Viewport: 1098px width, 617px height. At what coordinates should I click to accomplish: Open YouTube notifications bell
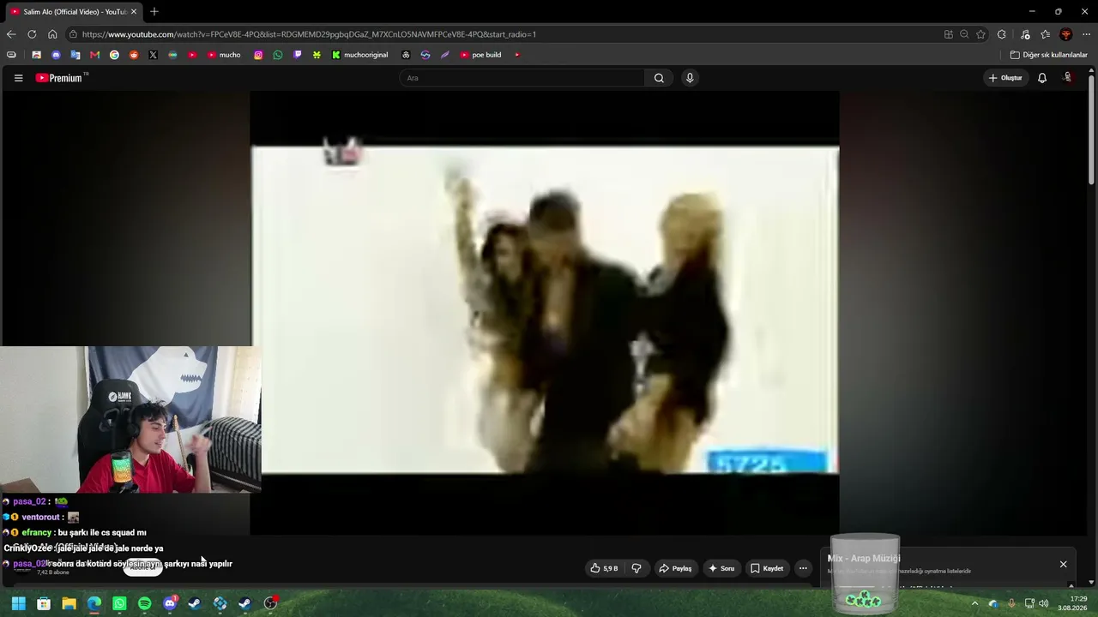point(1042,78)
